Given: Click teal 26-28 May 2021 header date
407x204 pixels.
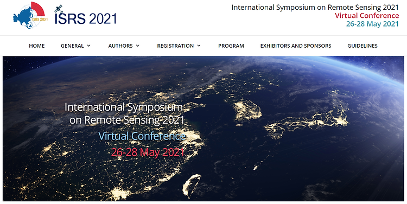Looking at the screenshot, I should [x=372, y=24].
